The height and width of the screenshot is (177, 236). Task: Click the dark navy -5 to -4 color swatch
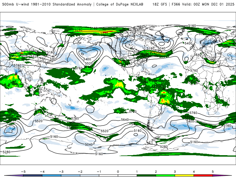(x=33, y=176)
